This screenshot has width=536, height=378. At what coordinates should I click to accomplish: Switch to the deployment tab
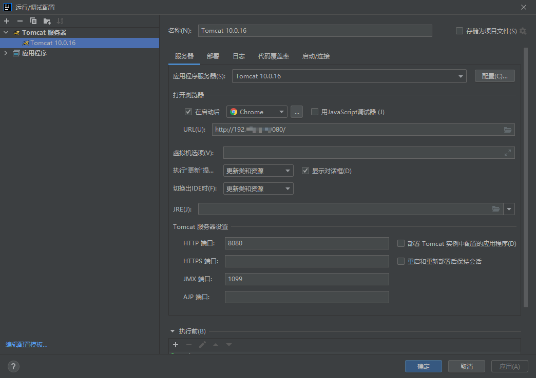213,56
